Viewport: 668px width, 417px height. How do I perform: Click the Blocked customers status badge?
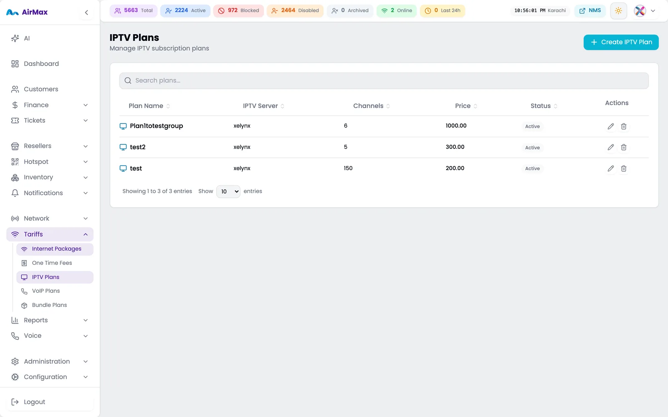click(x=238, y=11)
